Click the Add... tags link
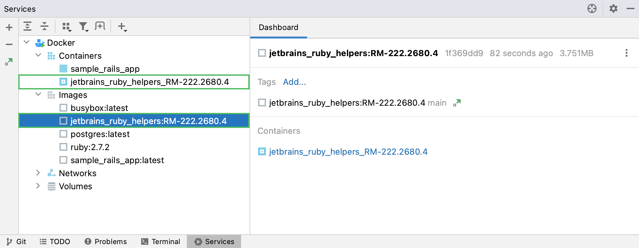 294,82
